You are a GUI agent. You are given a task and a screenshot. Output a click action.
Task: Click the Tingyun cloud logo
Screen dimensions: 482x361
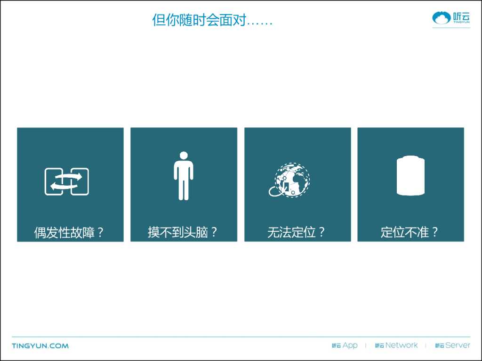[451, 18]
